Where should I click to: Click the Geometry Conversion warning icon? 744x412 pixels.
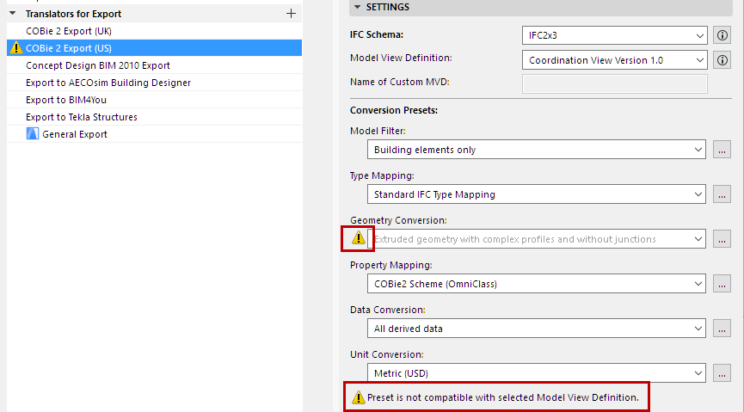(x=359, y=238)
